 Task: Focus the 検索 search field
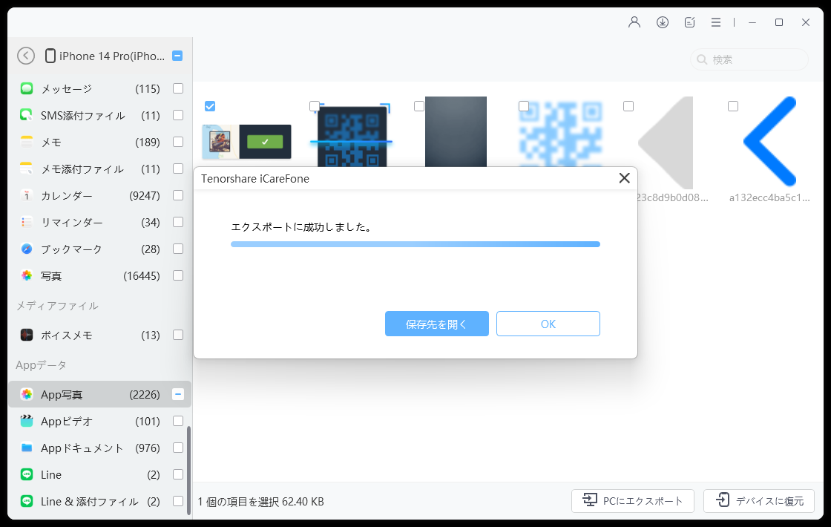(749, 59)
